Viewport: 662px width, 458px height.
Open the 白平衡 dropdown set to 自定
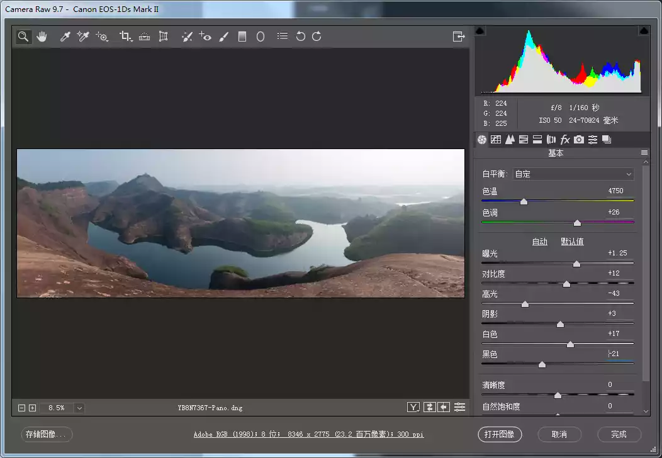(573, 174)
